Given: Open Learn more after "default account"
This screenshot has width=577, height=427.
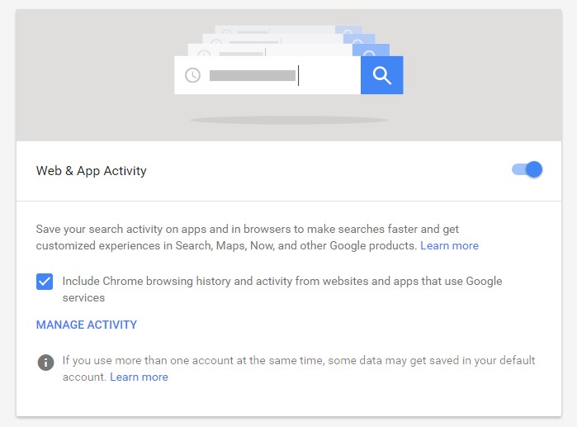Looking at the screenshot, I should (139, 377).
